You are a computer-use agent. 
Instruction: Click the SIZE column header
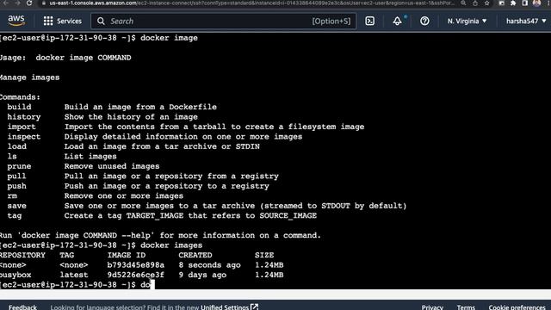point(264,255)
